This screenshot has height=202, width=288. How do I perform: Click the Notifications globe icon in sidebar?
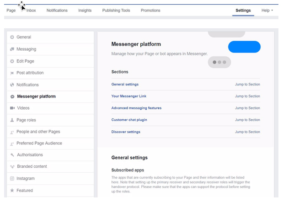[x=12, y=85]
